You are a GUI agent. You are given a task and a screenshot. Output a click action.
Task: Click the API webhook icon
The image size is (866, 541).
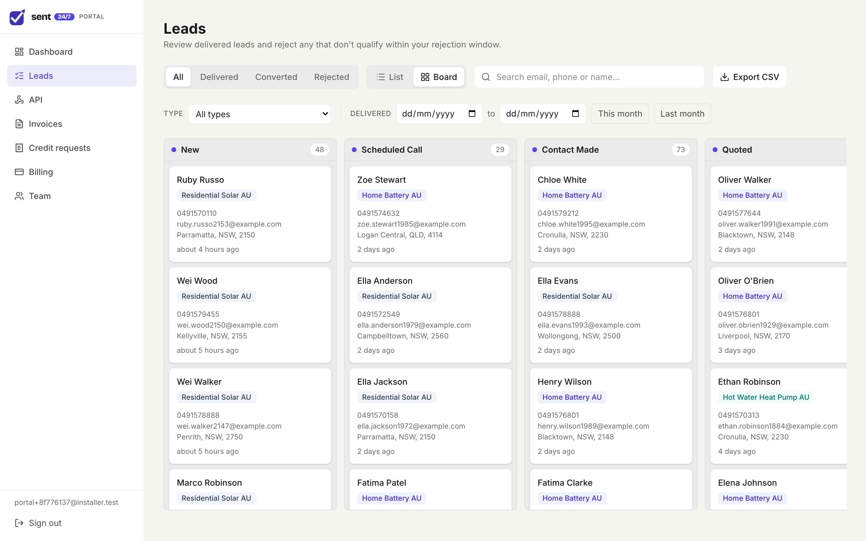(x=19, y=100)
